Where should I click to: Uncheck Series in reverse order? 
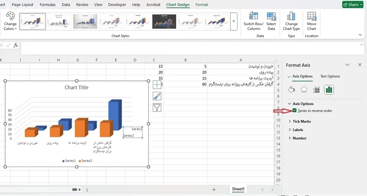[x=295, y=111]
